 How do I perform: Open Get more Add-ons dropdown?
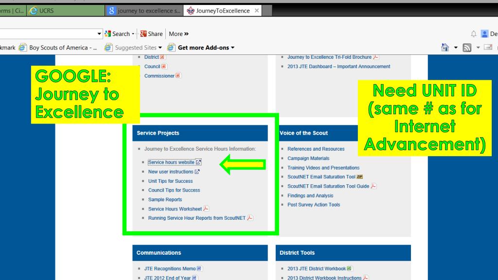[233, 48]
